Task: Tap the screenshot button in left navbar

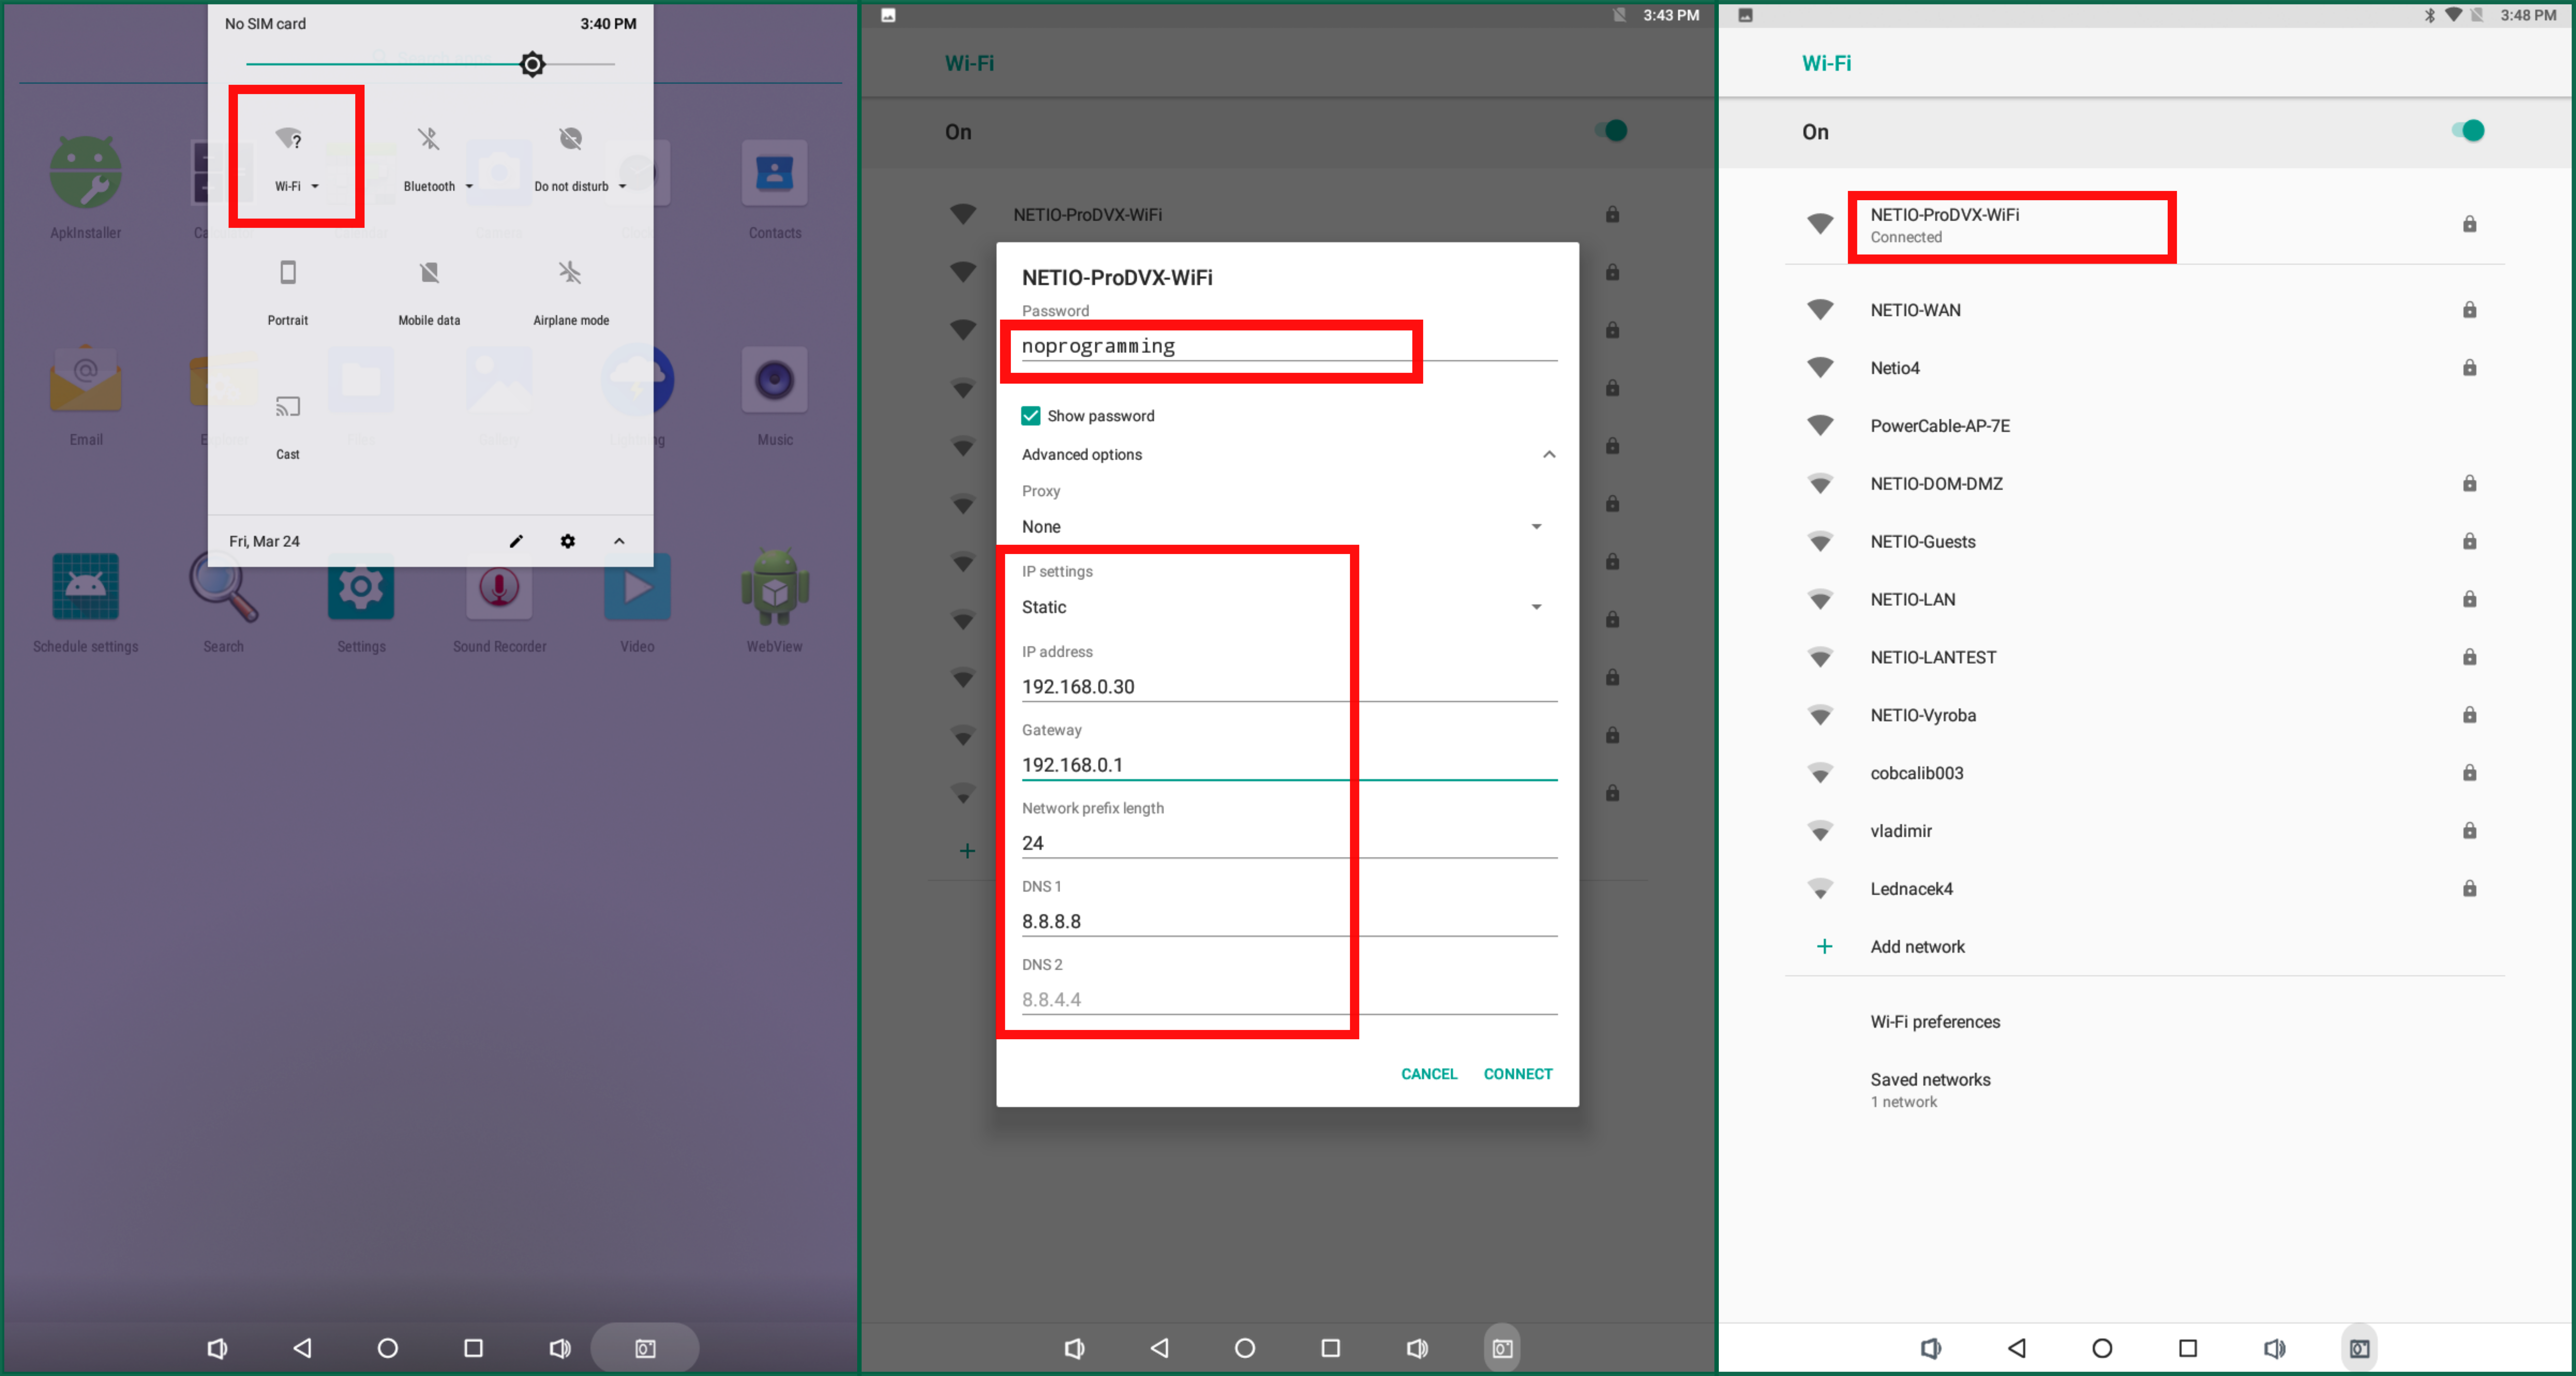Action: (x=645, y=1348)
